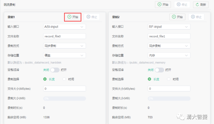The width and height of the screenshot is (214, 124).
Task: Start recording in 录制1 panel
Action: coord(73,17)
